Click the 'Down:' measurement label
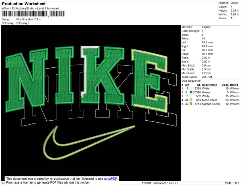The image size is (241, 186). point(185,54)
